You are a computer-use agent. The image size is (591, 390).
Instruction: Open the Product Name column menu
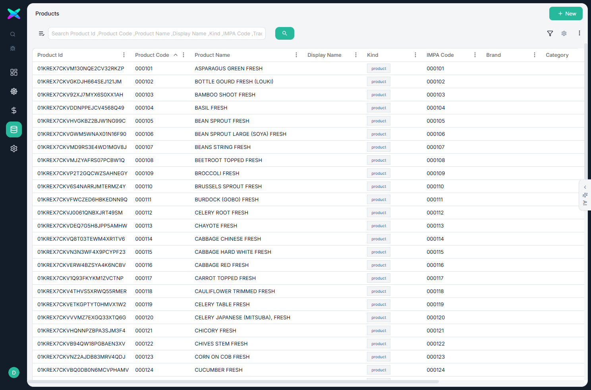tap(296, 55)
